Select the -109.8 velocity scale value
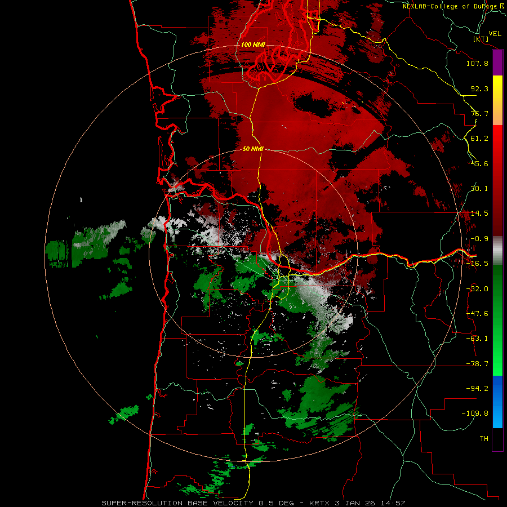507x507 pixels. 475,413
